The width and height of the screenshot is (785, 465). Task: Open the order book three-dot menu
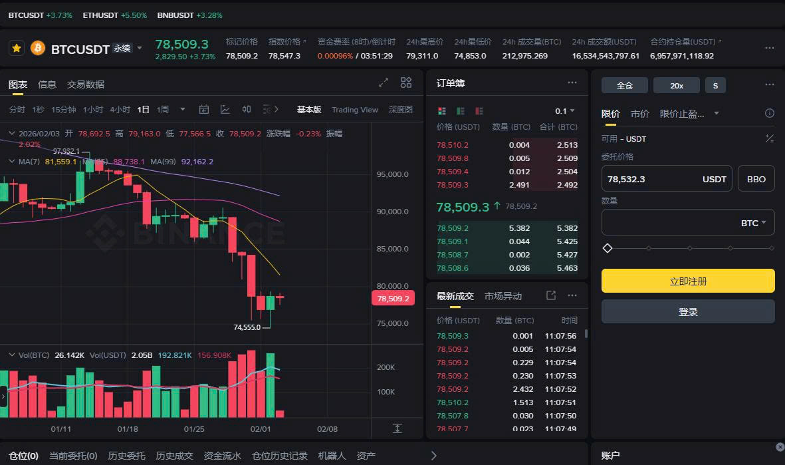[572, 82]
